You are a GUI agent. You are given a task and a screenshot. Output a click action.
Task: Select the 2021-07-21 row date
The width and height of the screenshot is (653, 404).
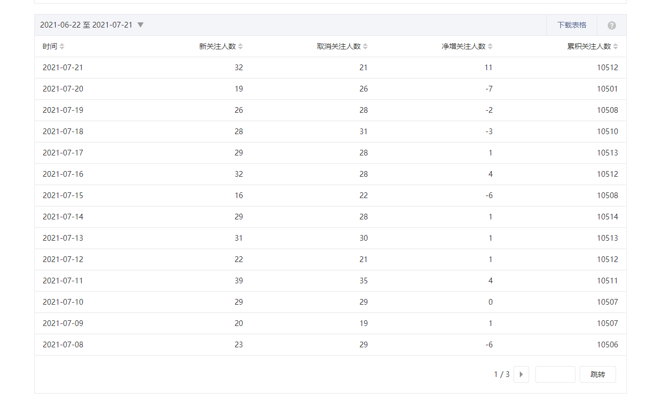[x=63, y=68]
